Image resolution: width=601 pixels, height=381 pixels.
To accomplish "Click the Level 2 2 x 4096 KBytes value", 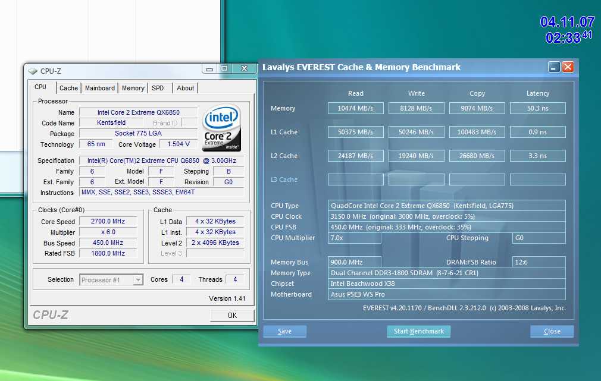I will (x=215, y=243).
